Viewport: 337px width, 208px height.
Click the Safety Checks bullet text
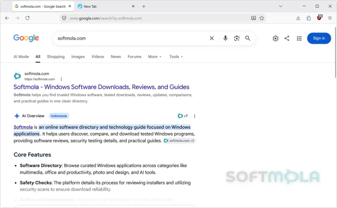pyautogui.click(x=105, y=186)
